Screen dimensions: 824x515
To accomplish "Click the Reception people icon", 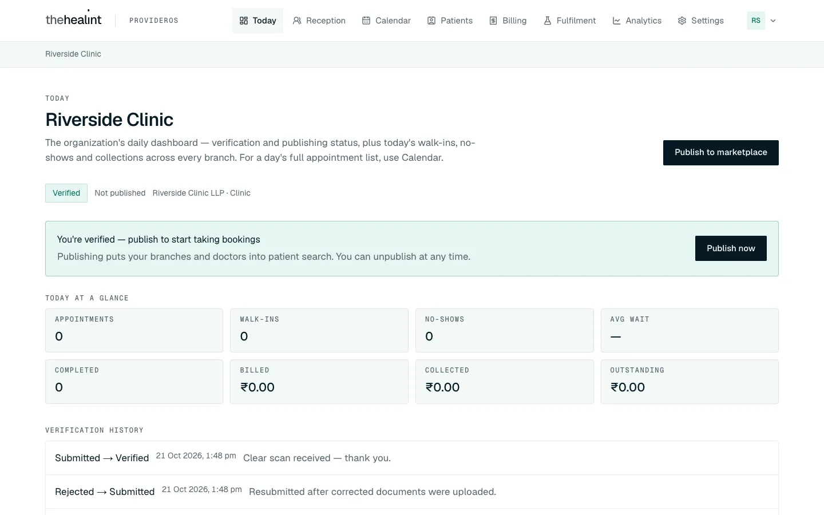I will (297, 21).
